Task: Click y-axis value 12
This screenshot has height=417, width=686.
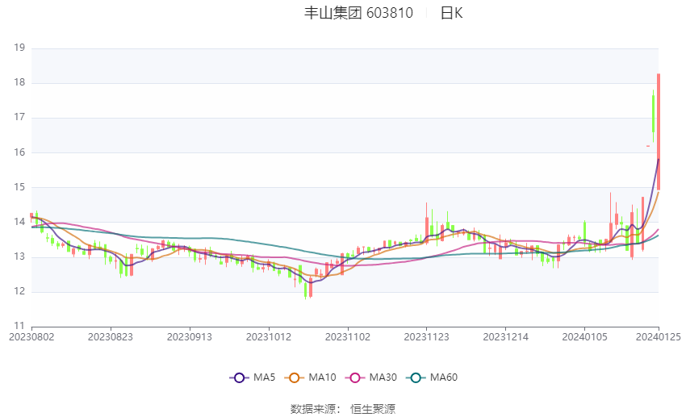Action: pyautogui.click(x=19, y=291)
